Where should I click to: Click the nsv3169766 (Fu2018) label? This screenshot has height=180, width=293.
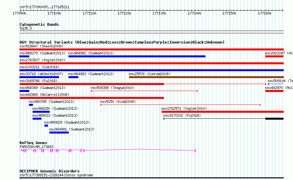pos(39,81)
